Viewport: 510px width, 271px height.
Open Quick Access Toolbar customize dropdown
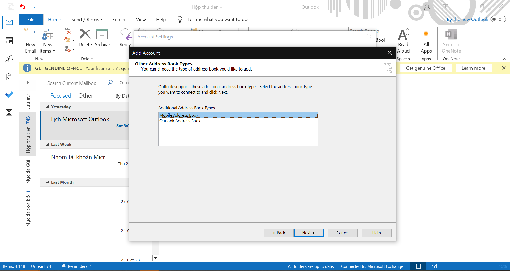click(x=34, y=7)
